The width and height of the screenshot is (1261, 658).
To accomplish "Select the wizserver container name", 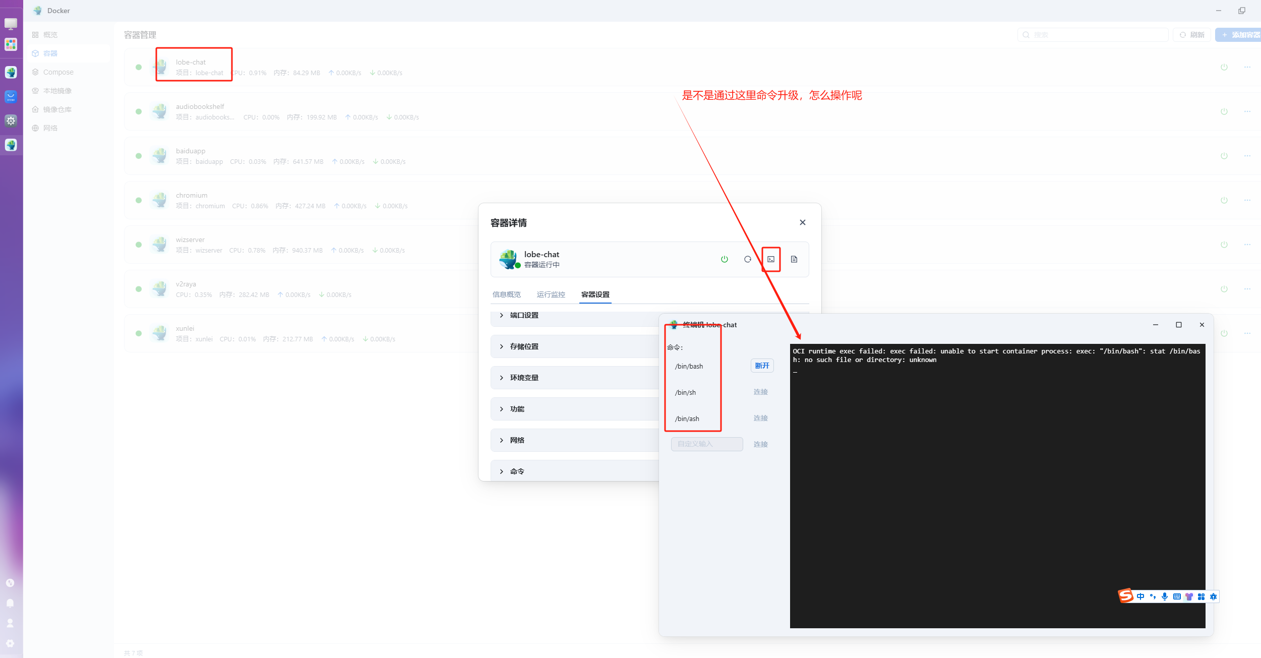I will click(x=190, y=240).
